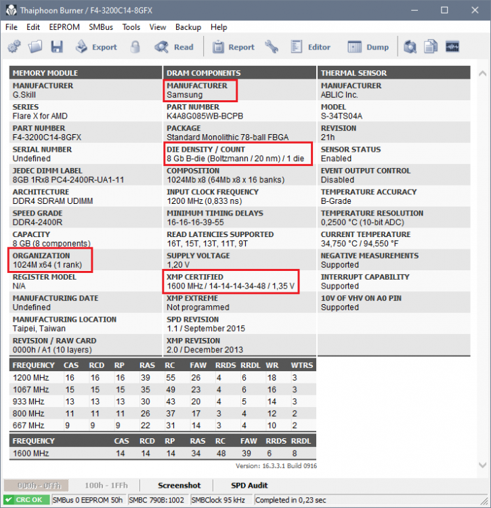Click the 667 MHz row in frequency table
The image size is (491, 508).
(x=163, y=425)
